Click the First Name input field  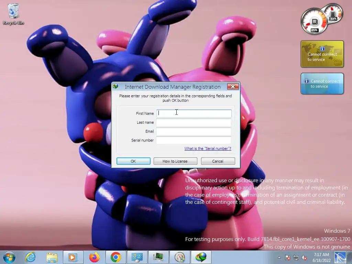click(x=194, y=113)
